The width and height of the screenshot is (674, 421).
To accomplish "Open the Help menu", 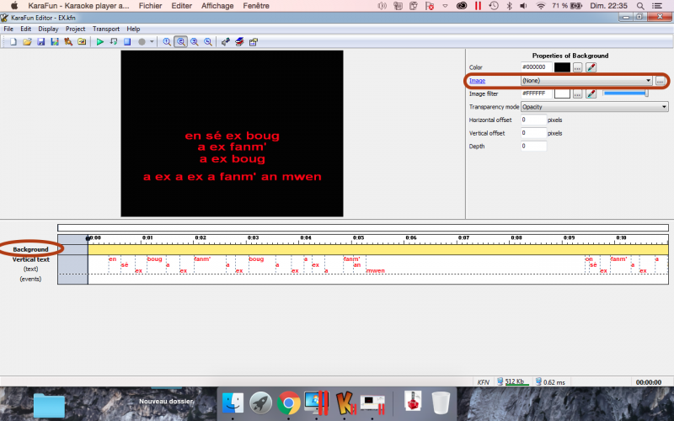I will pos(133,29).
